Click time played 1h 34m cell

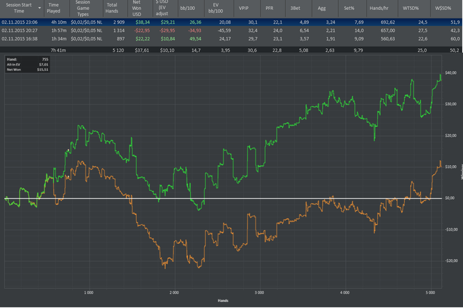59,38
